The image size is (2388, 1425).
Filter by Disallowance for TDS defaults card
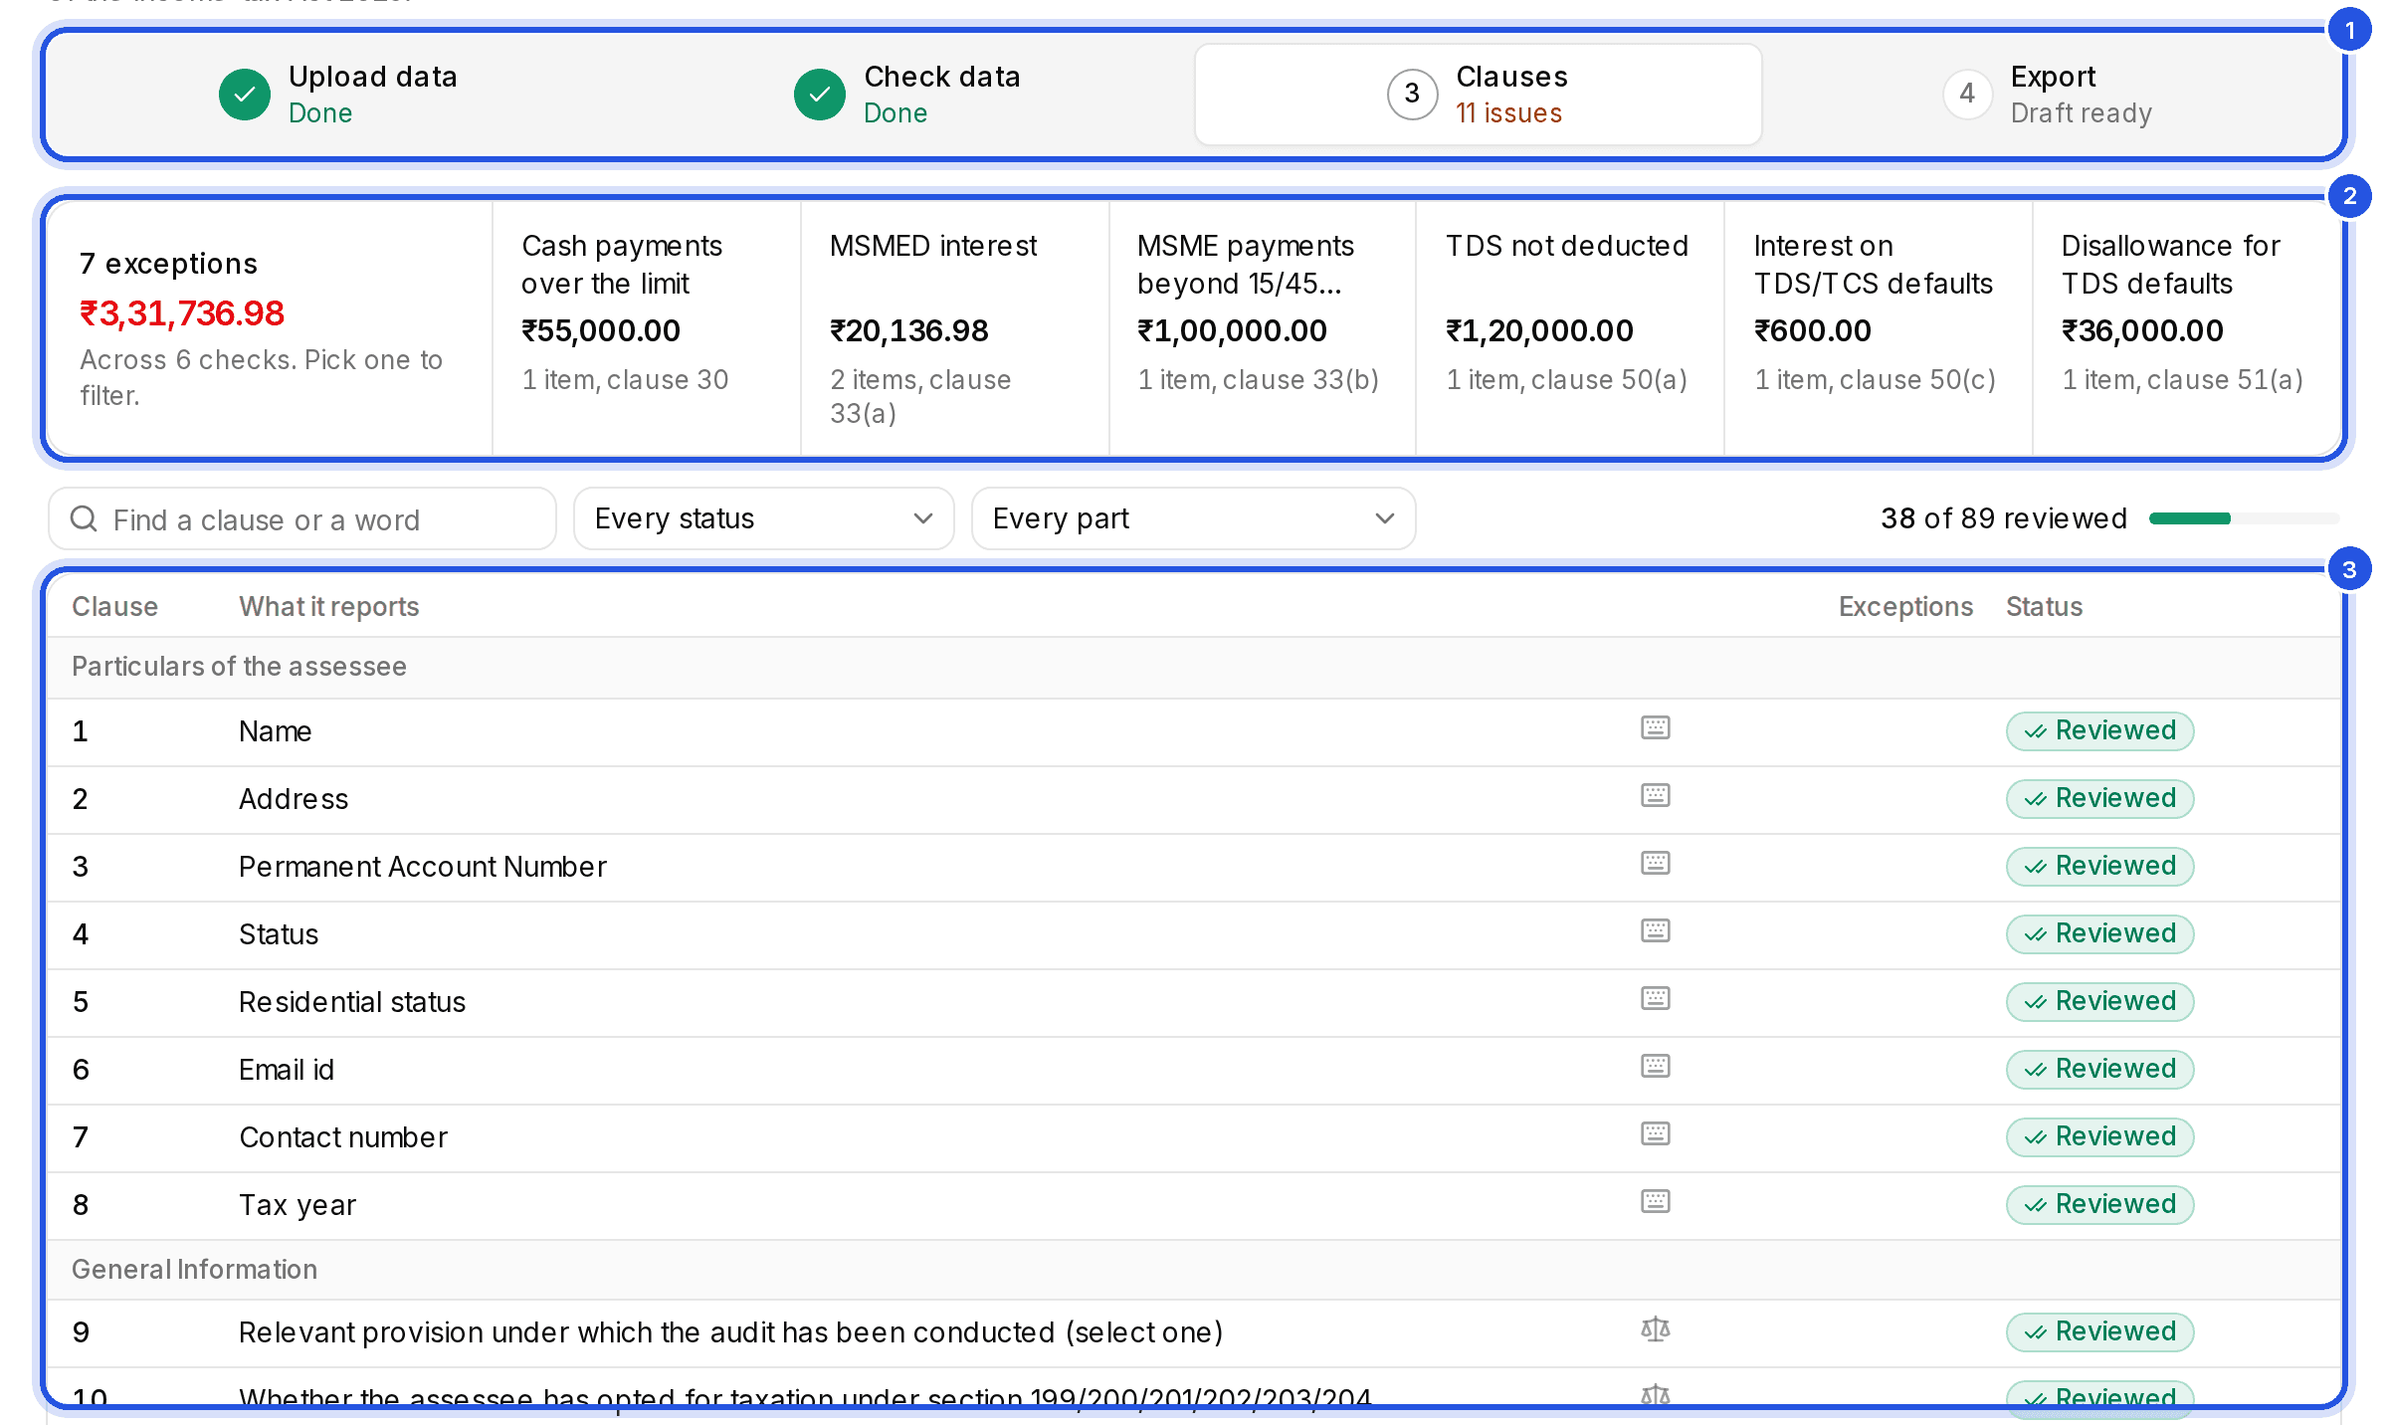(2186, 328)
